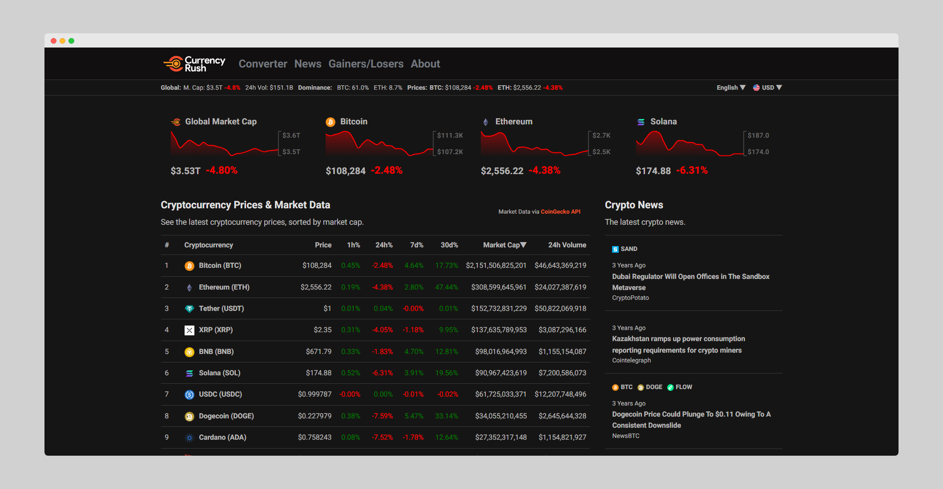The height and width of the screenshot is (489, 943).
Task: Open Solana (SOL) table link
Action: pyautogui.click(x=219, y=373)
